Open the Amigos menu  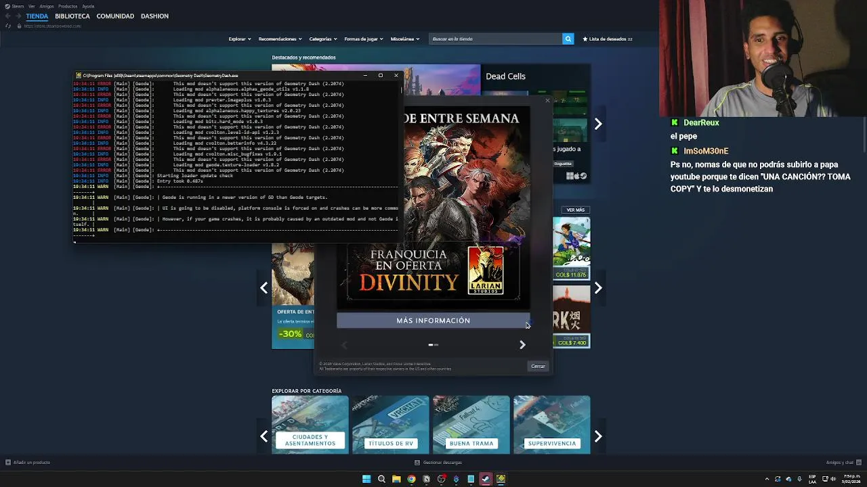pos(47,6)
